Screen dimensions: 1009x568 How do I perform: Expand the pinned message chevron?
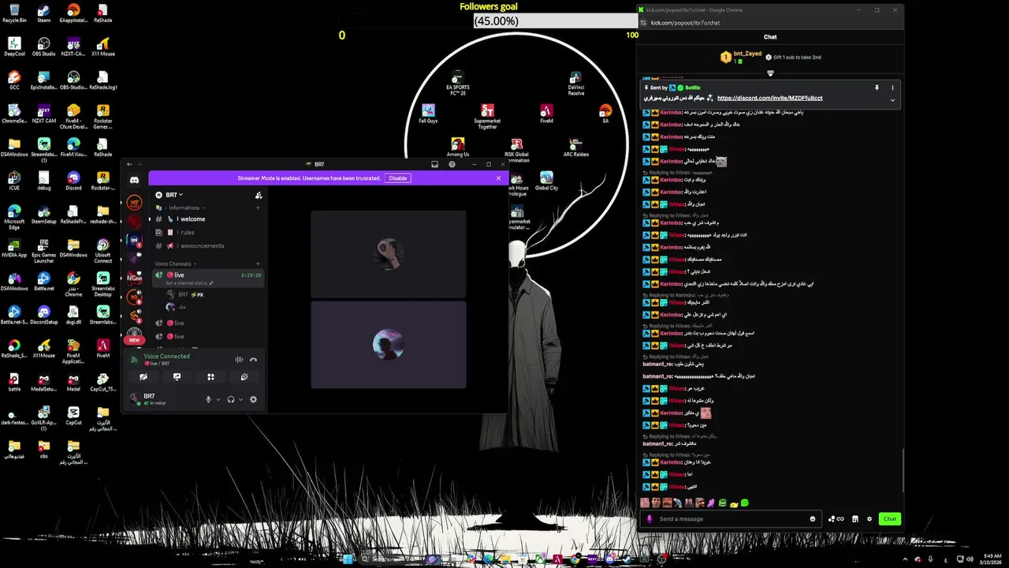tap(892, 100)
